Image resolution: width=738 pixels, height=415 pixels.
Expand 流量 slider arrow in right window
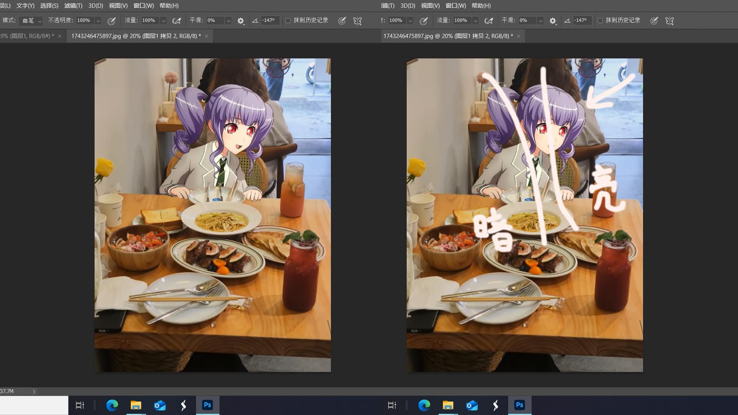click(475, 21)
